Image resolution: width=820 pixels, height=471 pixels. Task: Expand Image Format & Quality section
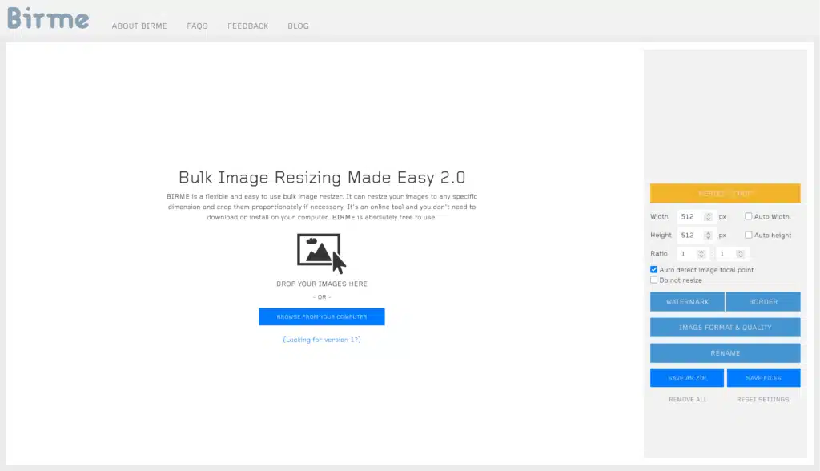tap(725, 327)
